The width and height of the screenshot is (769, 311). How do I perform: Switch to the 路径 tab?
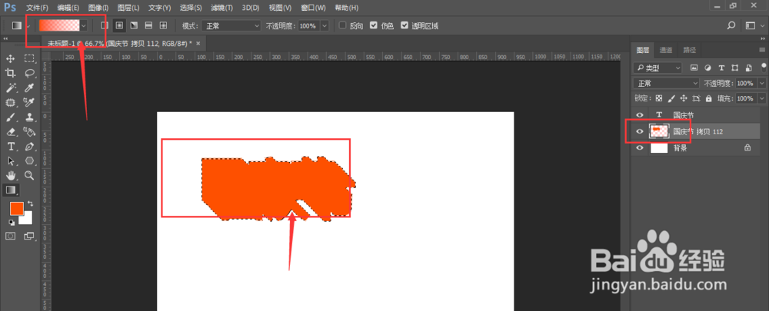click(689, 49)
